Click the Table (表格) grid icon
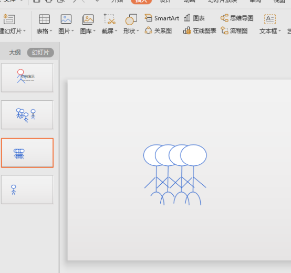 point(44,19)
